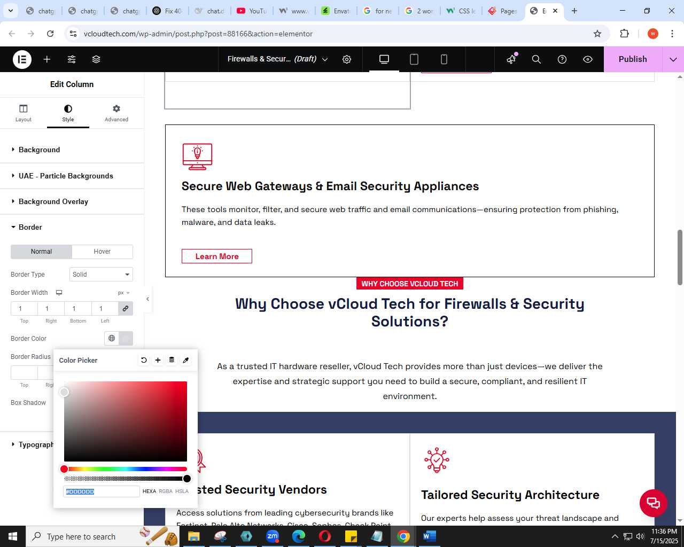Preview changes with the eye icon

(x=588, y=59)
